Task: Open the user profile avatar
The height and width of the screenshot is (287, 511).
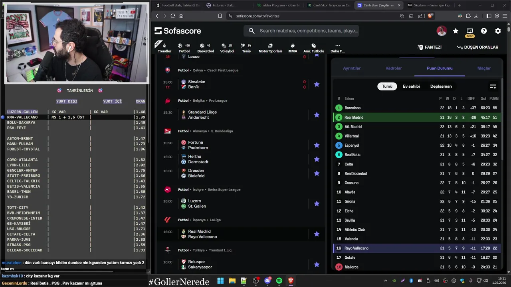Action: (442, 31)
